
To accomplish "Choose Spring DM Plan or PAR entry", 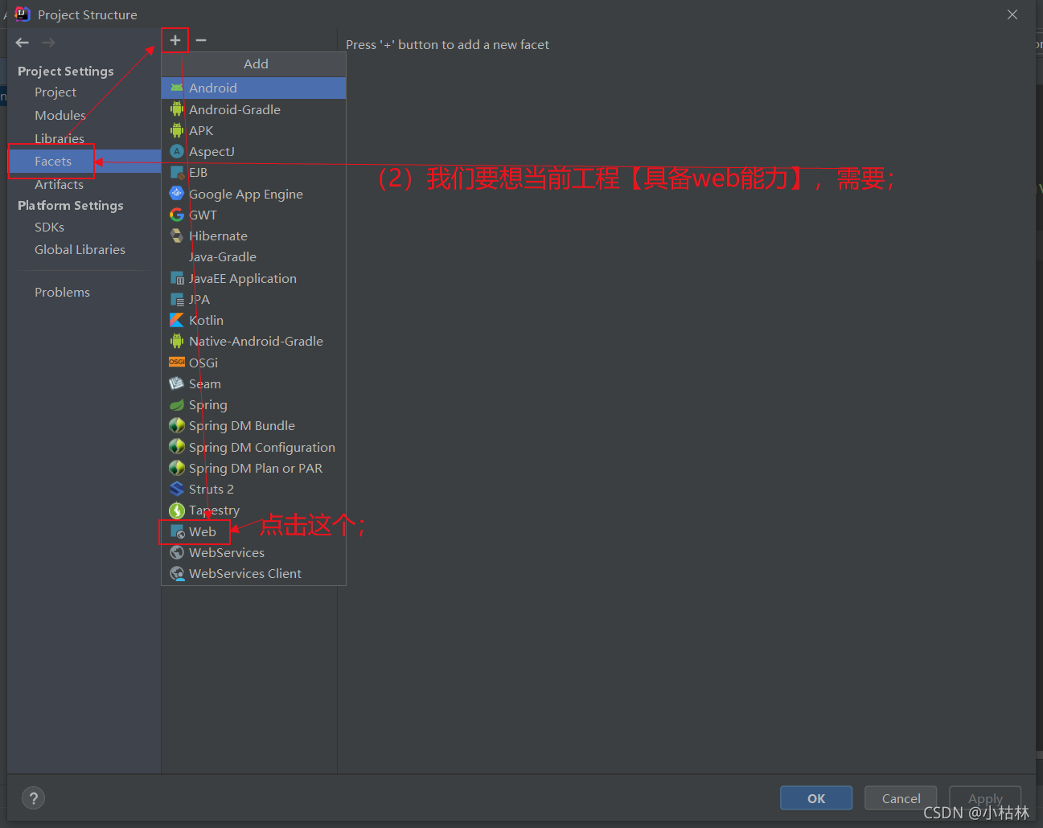I will (253, 468).
